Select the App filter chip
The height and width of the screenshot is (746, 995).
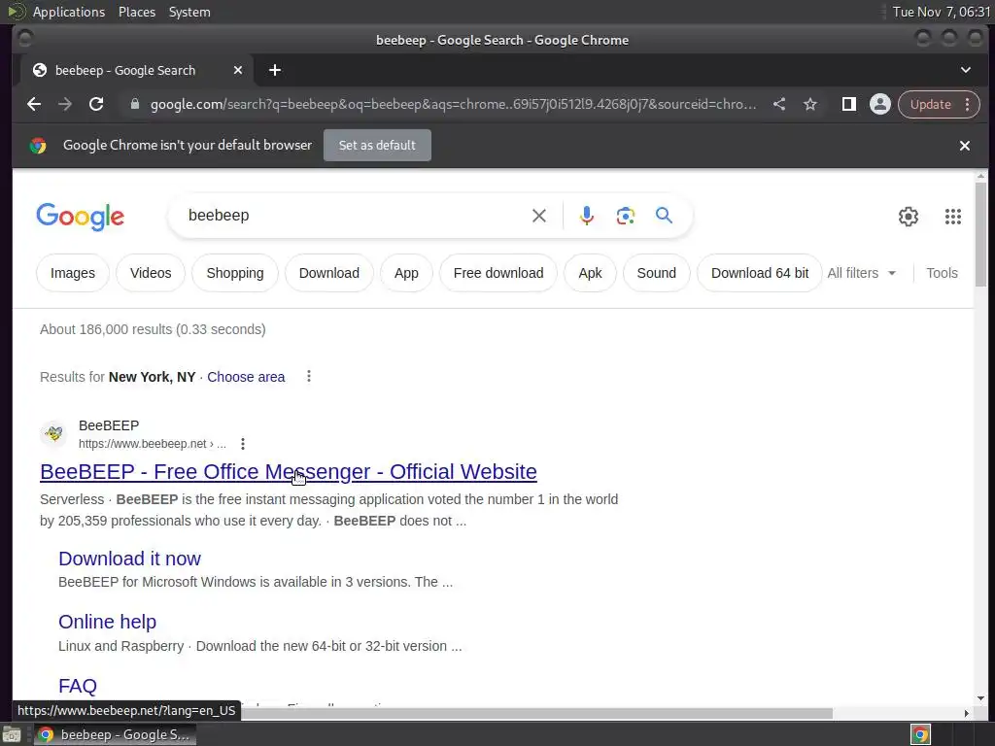pos(406,273)
